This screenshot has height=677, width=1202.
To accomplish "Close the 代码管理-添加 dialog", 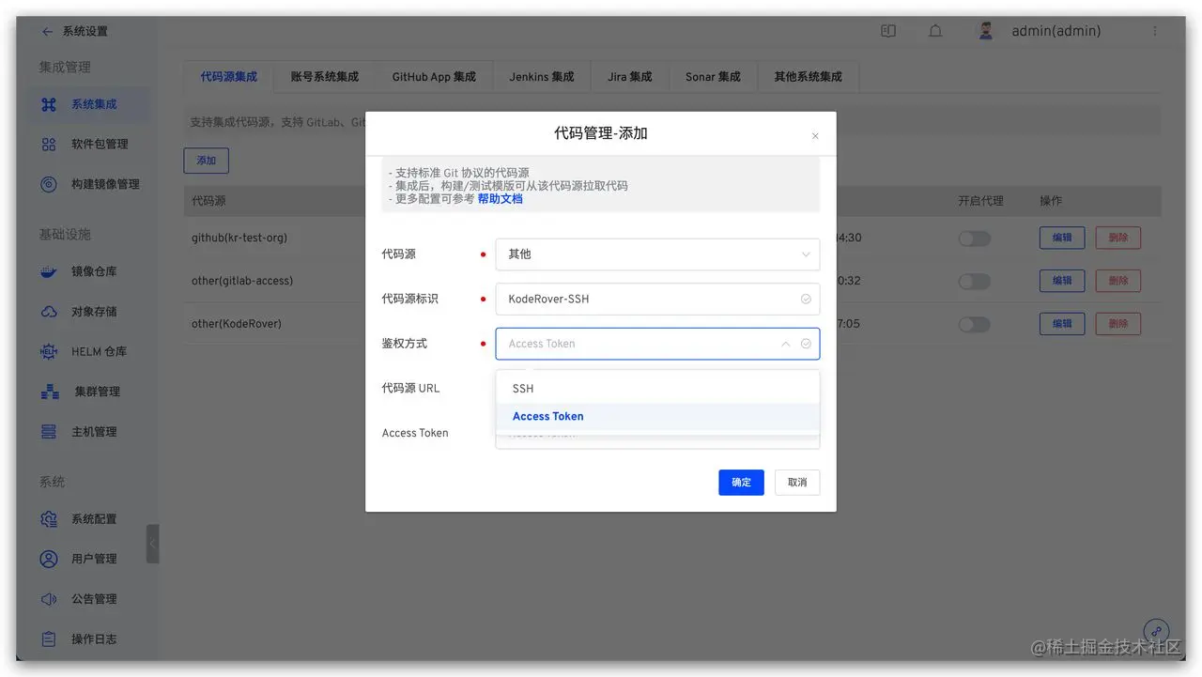I will click(815, 136).
